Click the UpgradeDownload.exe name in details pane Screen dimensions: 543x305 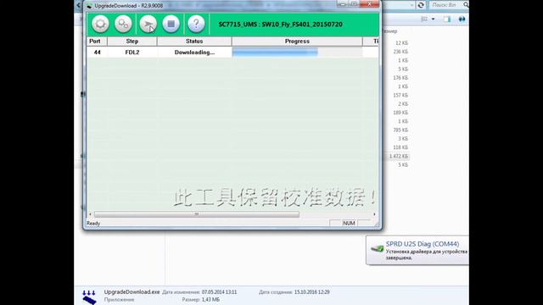(x=132, y=291)
